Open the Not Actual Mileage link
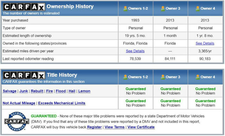The width and height of the screenshot is (225, 136). (19, 103)
